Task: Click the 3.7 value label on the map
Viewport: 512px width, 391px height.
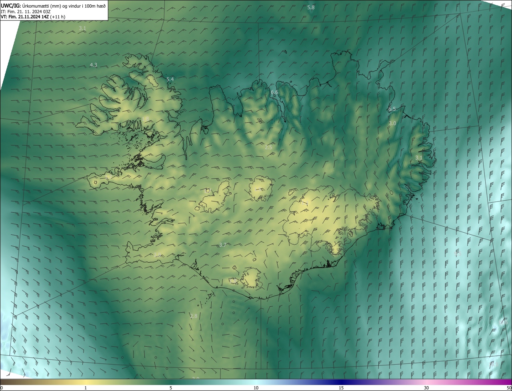Action: coord(223,245)
